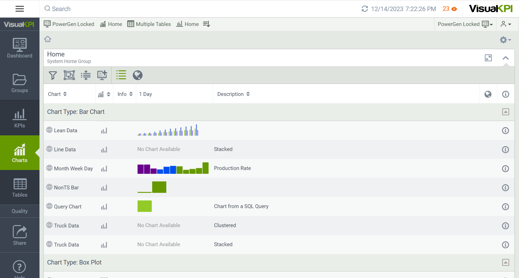The height and width of the screenshot is (278, 519).
Task: Open the Dashboard section in the sidebar
Action: click(x=20, y=48)
